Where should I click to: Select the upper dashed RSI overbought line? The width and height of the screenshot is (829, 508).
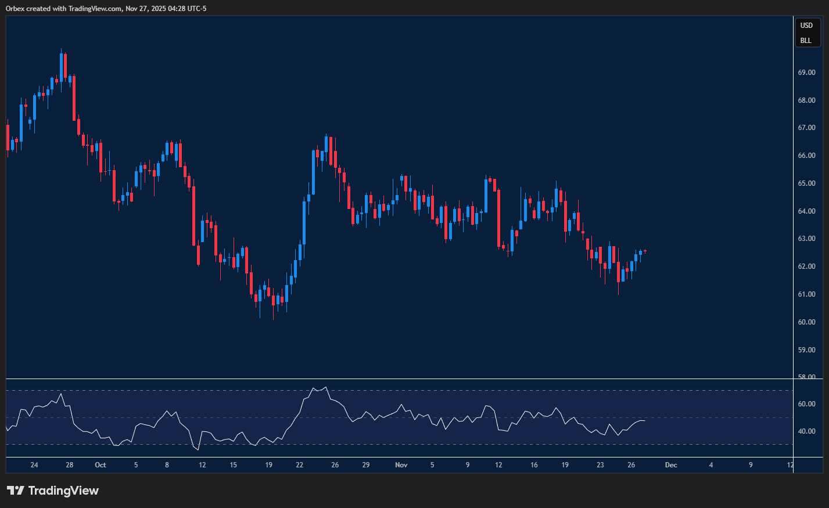[400, 391]
